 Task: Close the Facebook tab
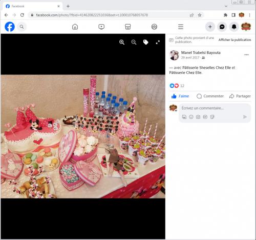[x=58, y=6]
